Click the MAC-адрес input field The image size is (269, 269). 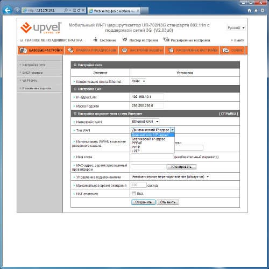pyautogui.click(x=148, y=167)
